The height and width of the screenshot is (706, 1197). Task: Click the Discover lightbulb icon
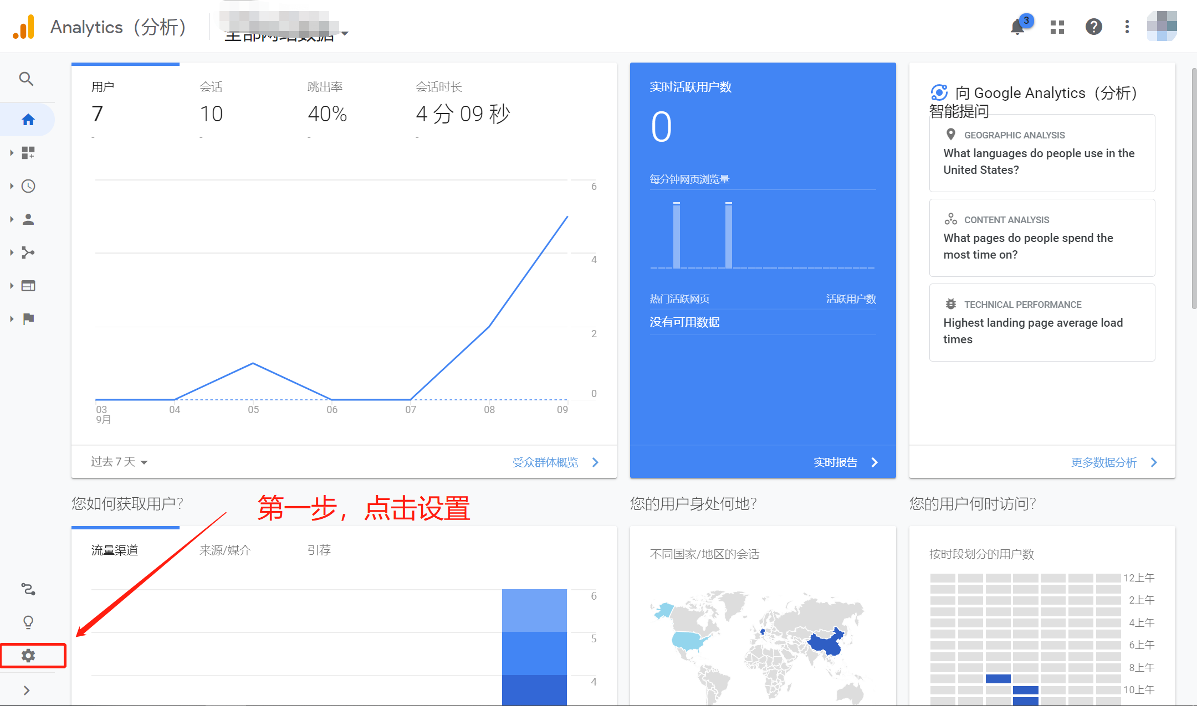(x=27, y=621)
